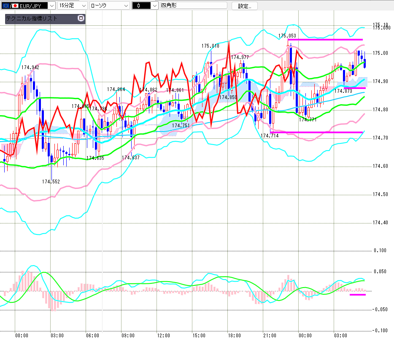The image size is (394, 339).
Task: Open the 15分足 timeframe dropdown
Action: (x=83, y=6)
